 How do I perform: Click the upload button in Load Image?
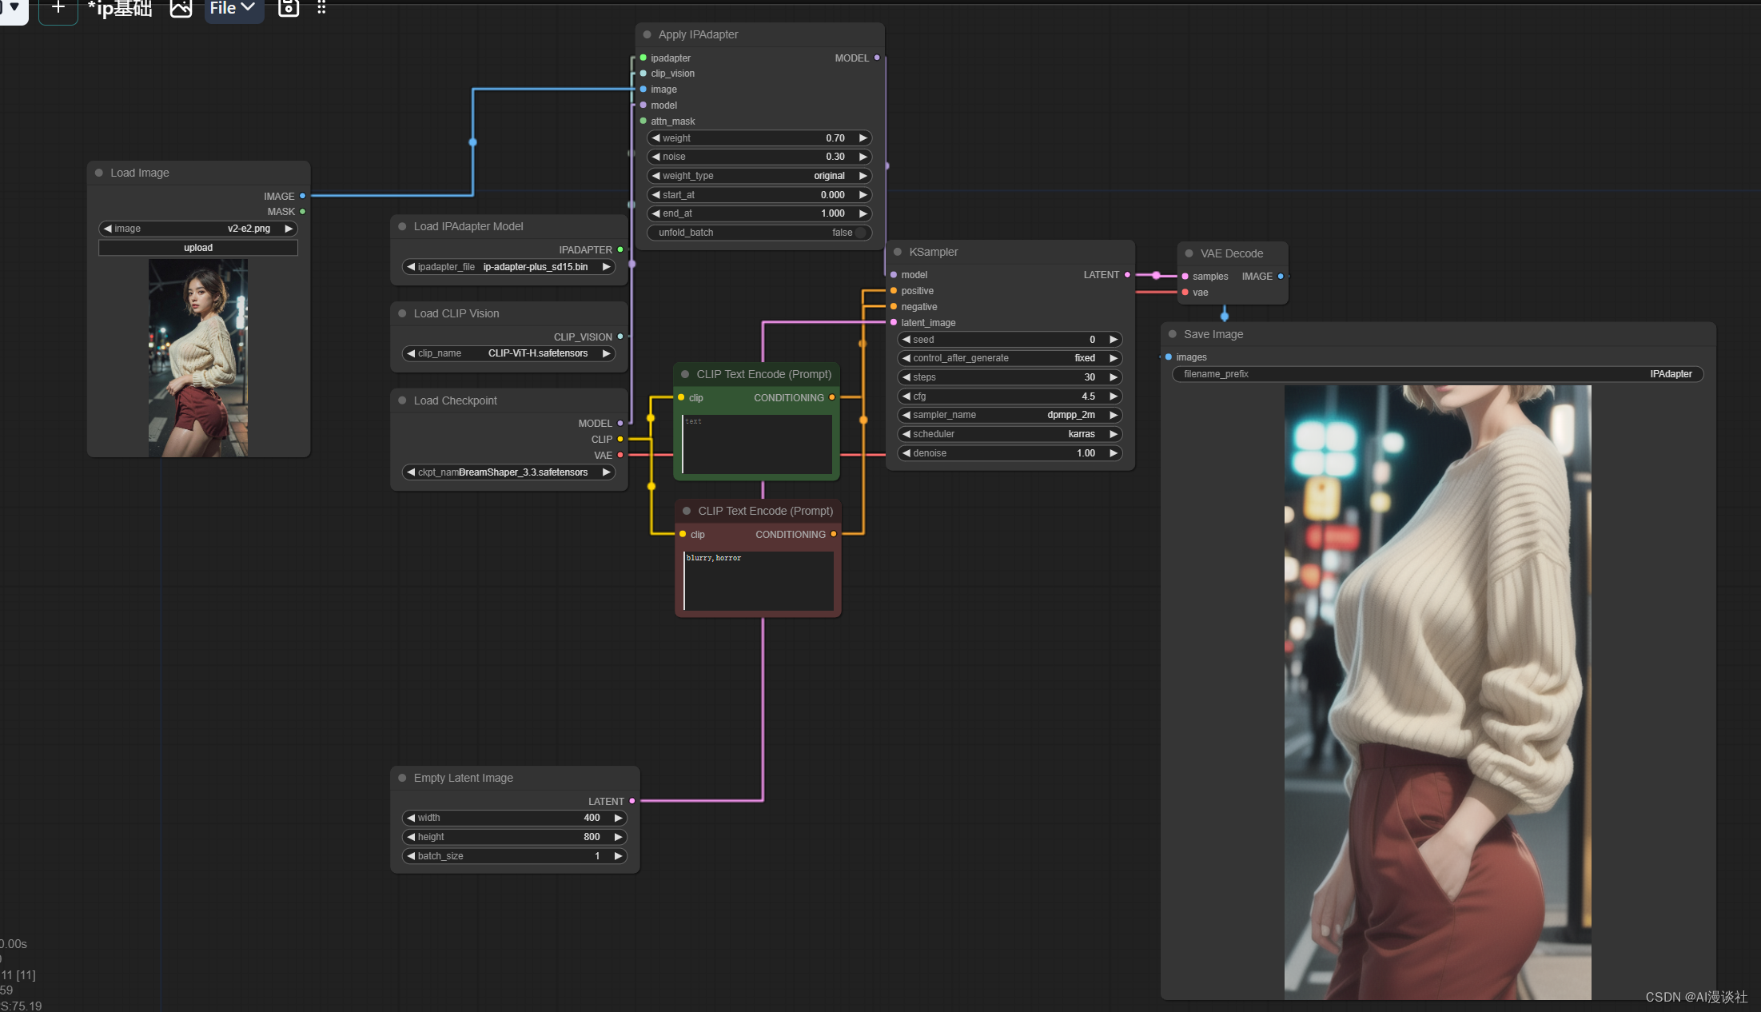tap(198, 248)
